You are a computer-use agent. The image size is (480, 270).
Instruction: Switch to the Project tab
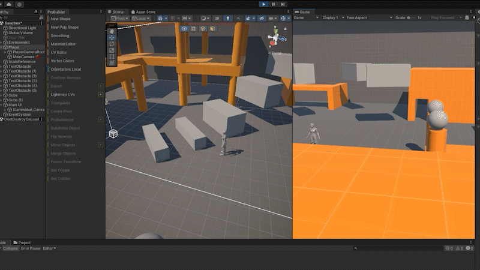(25, 242)
